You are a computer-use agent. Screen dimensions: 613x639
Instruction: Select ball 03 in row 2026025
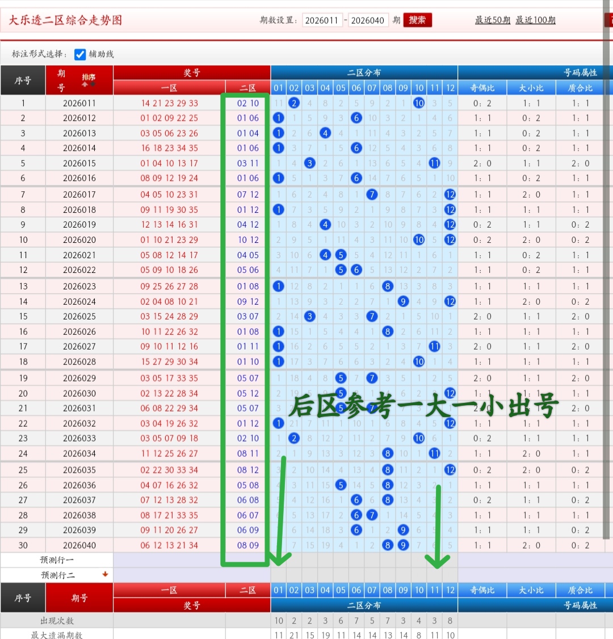310,316
